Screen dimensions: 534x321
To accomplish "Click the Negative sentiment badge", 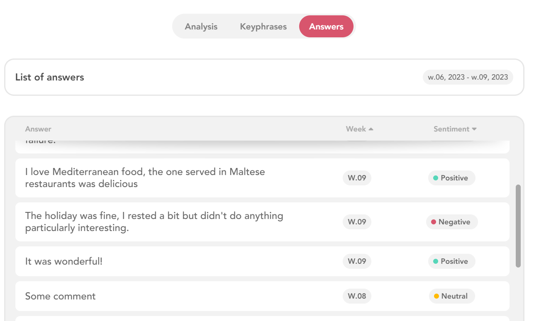I will tap(452, 222).
